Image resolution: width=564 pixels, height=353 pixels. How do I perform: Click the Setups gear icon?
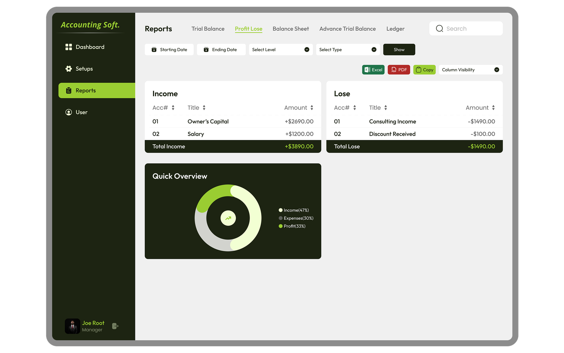click(x=68, y=69)
